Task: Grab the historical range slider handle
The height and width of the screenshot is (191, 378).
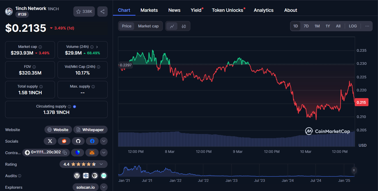Action: click(x=354, y=170)
